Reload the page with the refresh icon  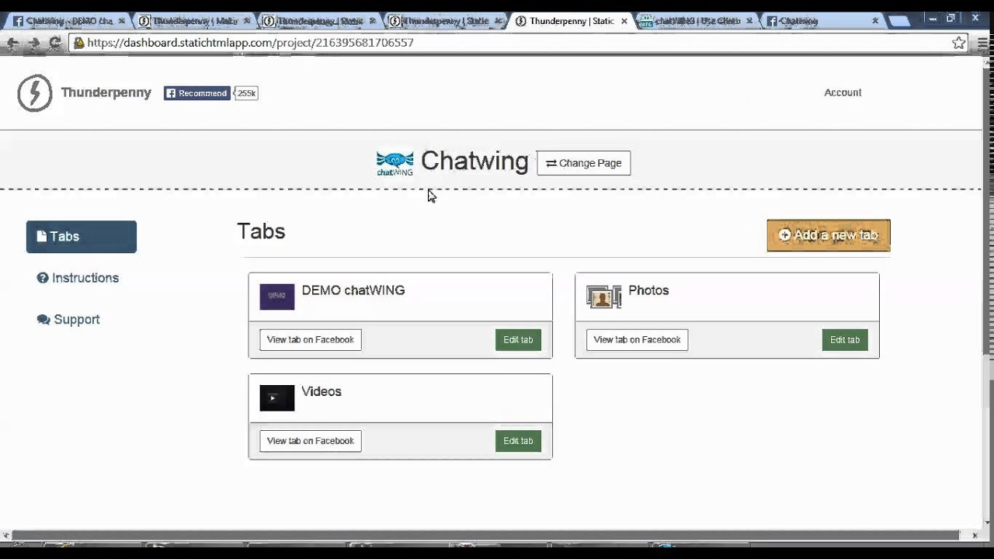[54, 43]
